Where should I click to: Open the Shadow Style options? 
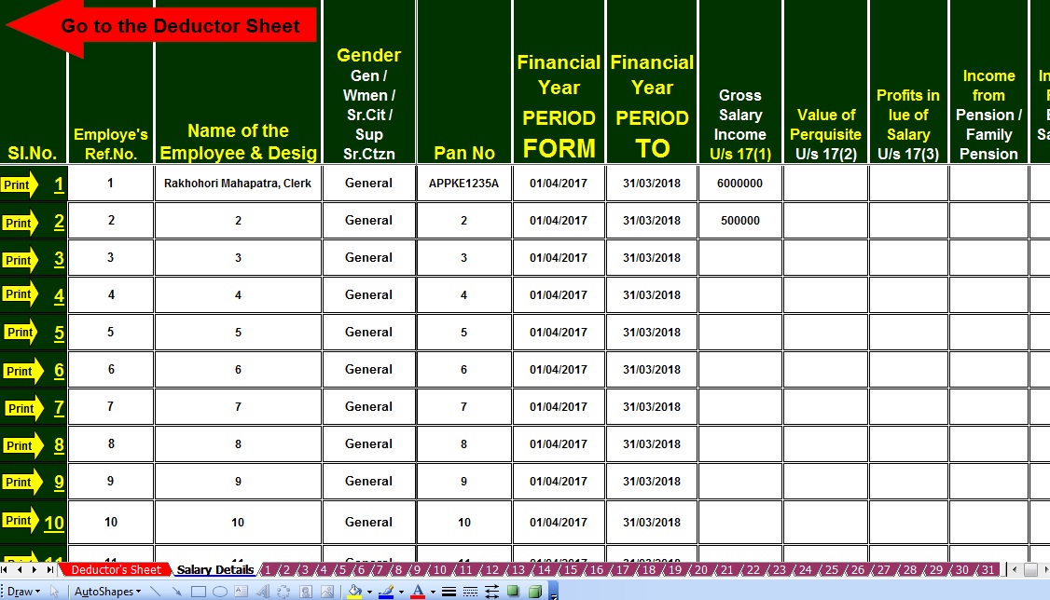pos(514,592)
